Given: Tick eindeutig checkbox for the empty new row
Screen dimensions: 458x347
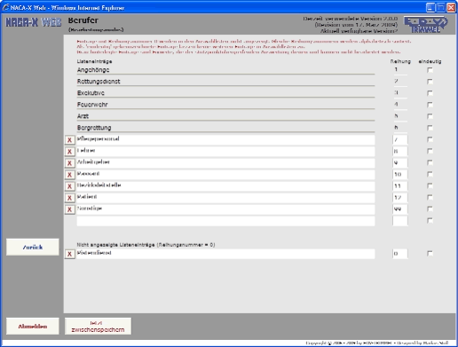Looking at the screenshot, I should [x=430, y=220].
